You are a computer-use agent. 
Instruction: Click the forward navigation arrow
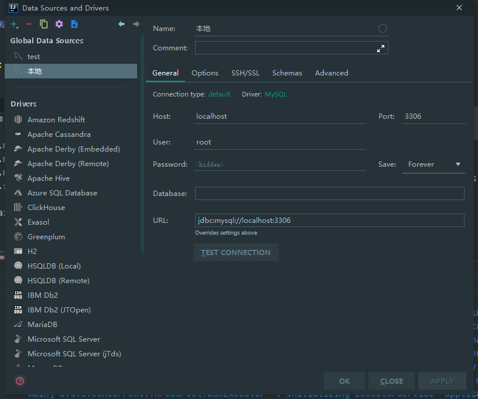pyautogui.click(x=136, y=24)
